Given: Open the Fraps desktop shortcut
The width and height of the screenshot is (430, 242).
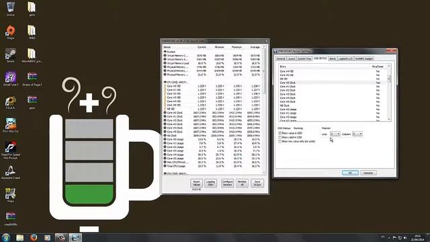Looking at the screenshot, I should coord(11,195).
